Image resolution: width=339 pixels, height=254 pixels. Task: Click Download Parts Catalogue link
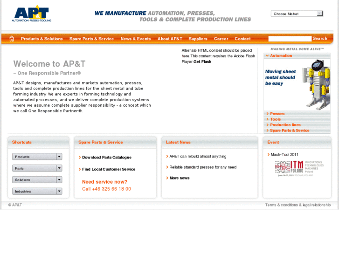[x=107, y=158]
